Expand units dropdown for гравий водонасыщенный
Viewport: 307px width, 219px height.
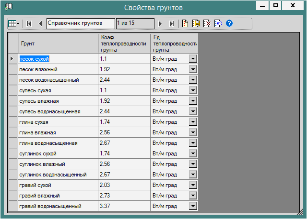tap(192, 206)
